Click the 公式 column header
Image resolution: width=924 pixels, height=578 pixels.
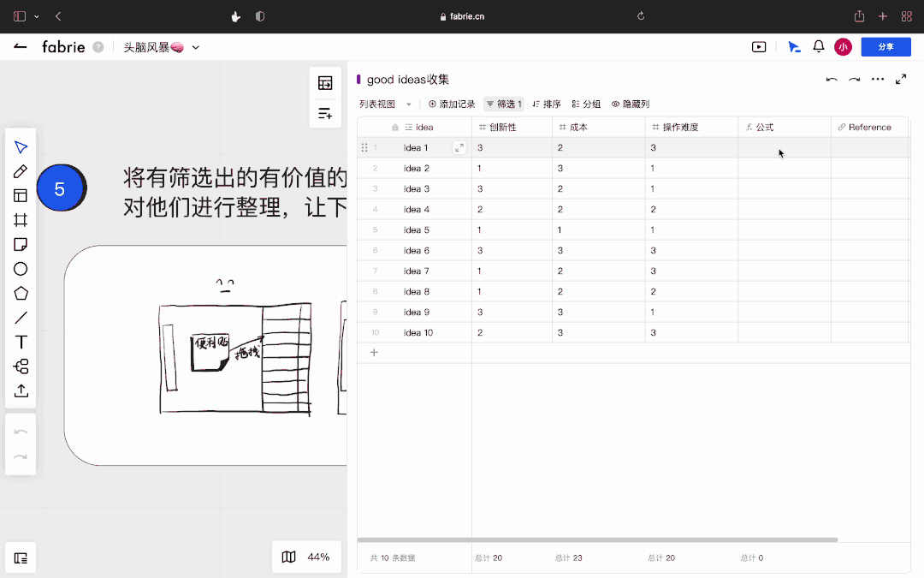coord(785,128)
